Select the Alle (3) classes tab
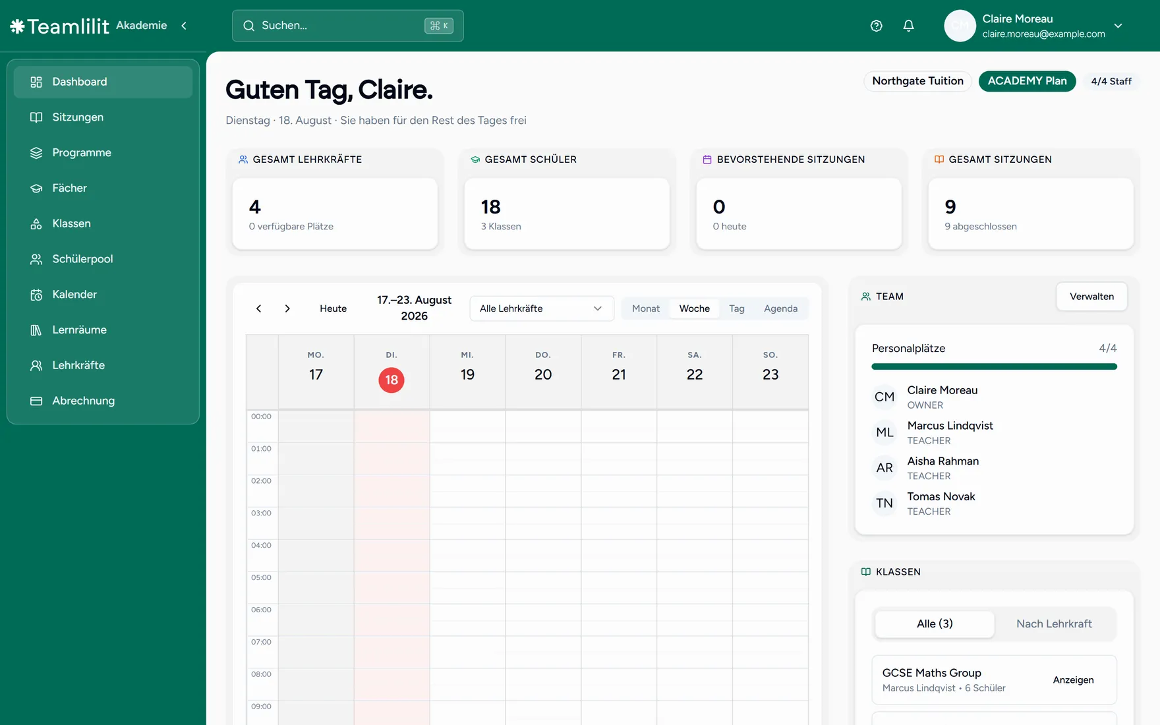 pos(935,624)
